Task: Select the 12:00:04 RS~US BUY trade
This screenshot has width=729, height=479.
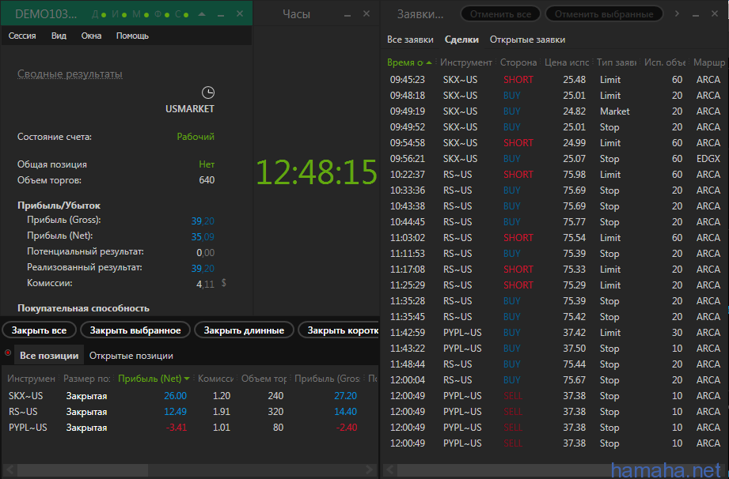Action: click(556, 380)
